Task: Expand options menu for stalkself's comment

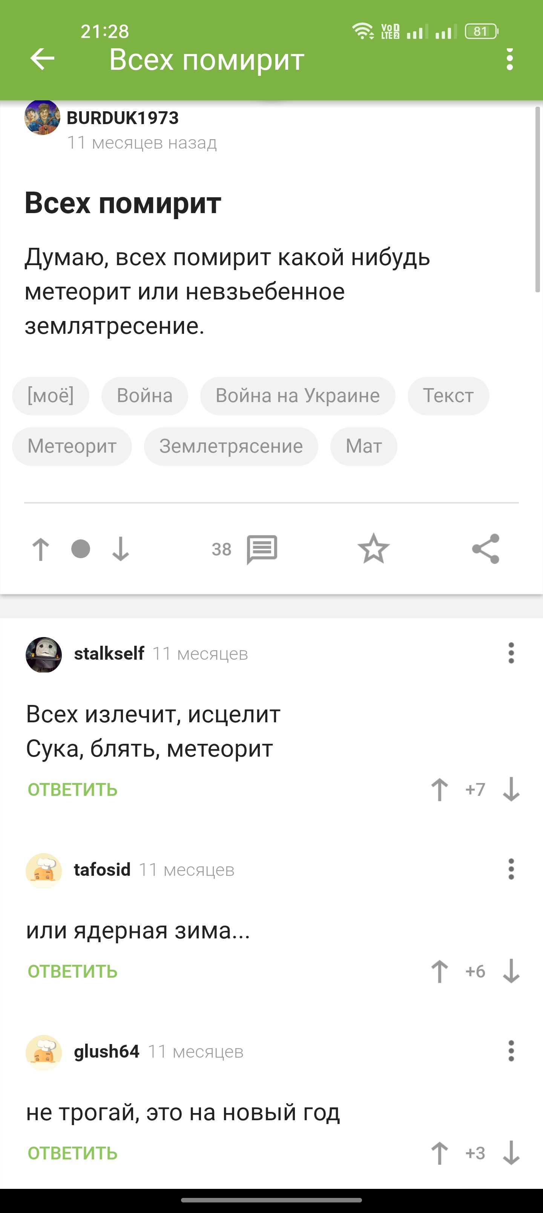Action: coord(511,653)
